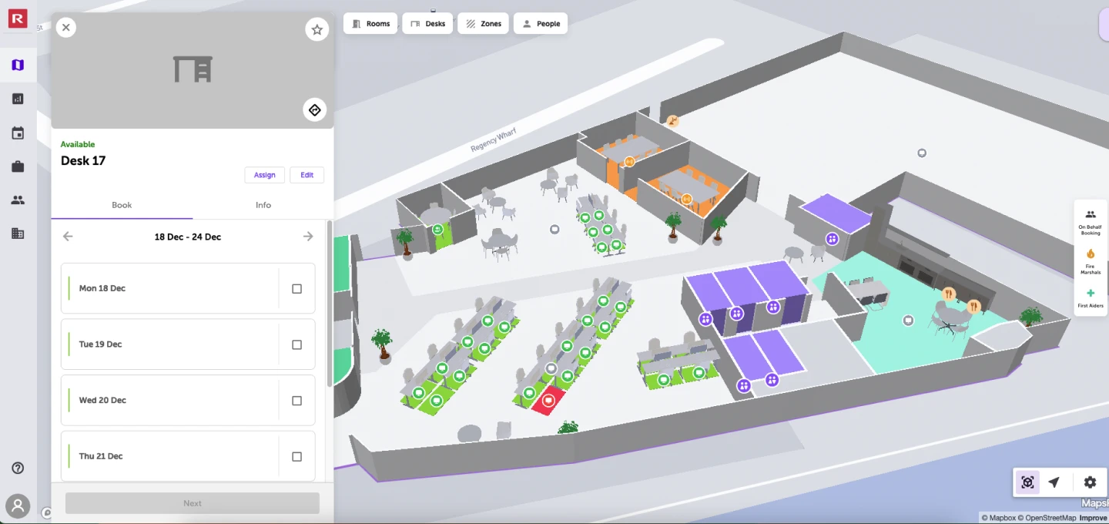Check the Mon 18 Dec booking checkbox

coord(297,288)
